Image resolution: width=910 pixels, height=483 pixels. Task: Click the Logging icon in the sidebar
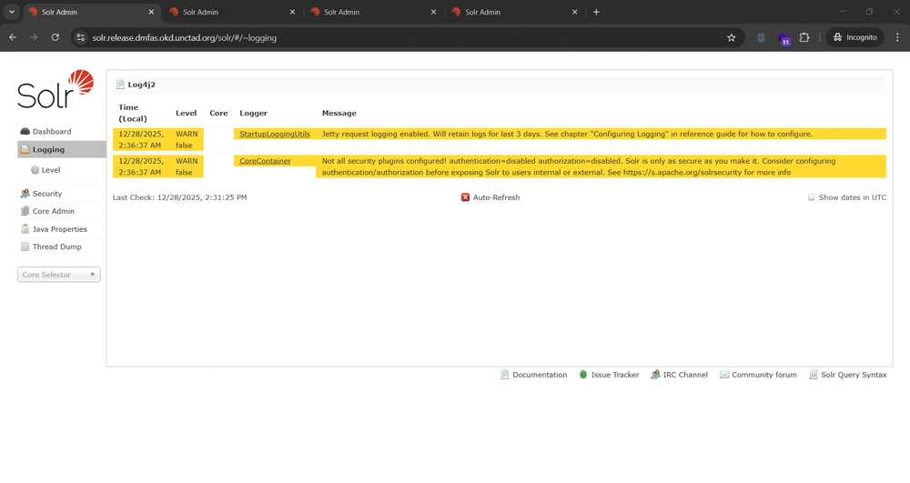pos(25,149)
